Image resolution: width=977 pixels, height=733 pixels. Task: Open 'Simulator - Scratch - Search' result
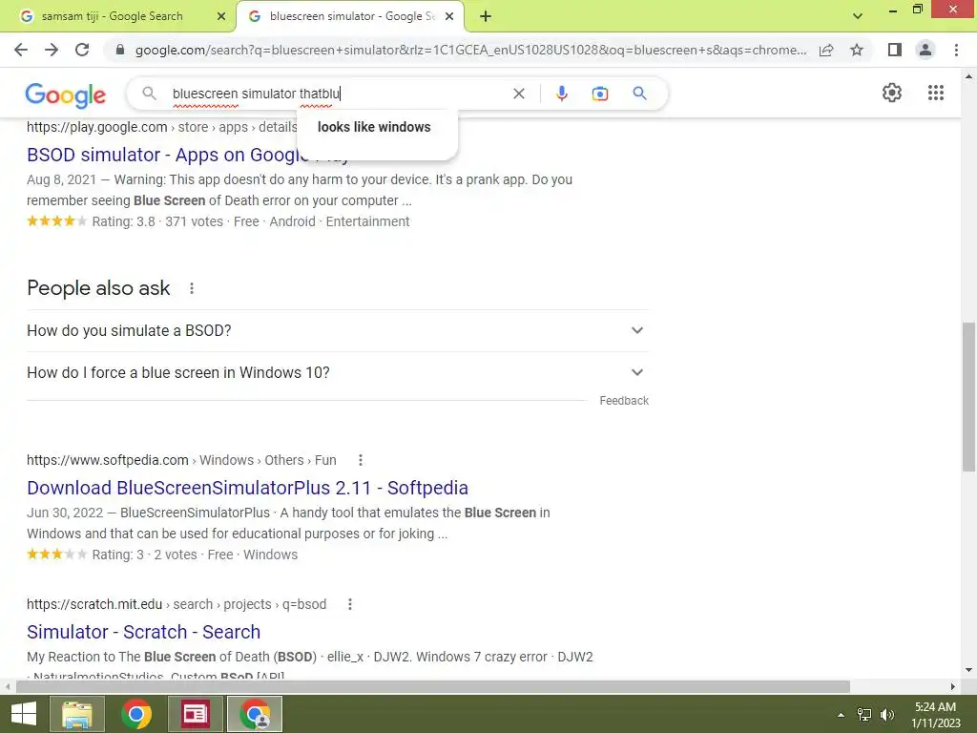coord(143,632)
